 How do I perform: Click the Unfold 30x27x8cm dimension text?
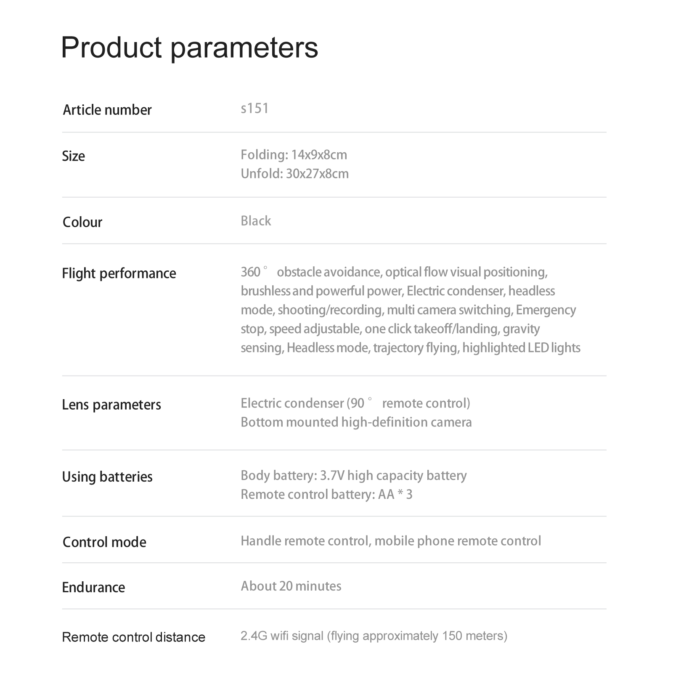[294, 174]
